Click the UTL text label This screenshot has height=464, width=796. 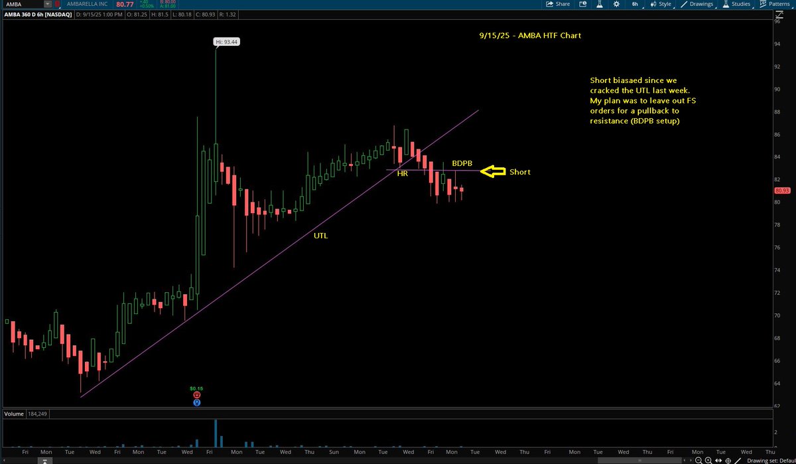tap(320, 236)
